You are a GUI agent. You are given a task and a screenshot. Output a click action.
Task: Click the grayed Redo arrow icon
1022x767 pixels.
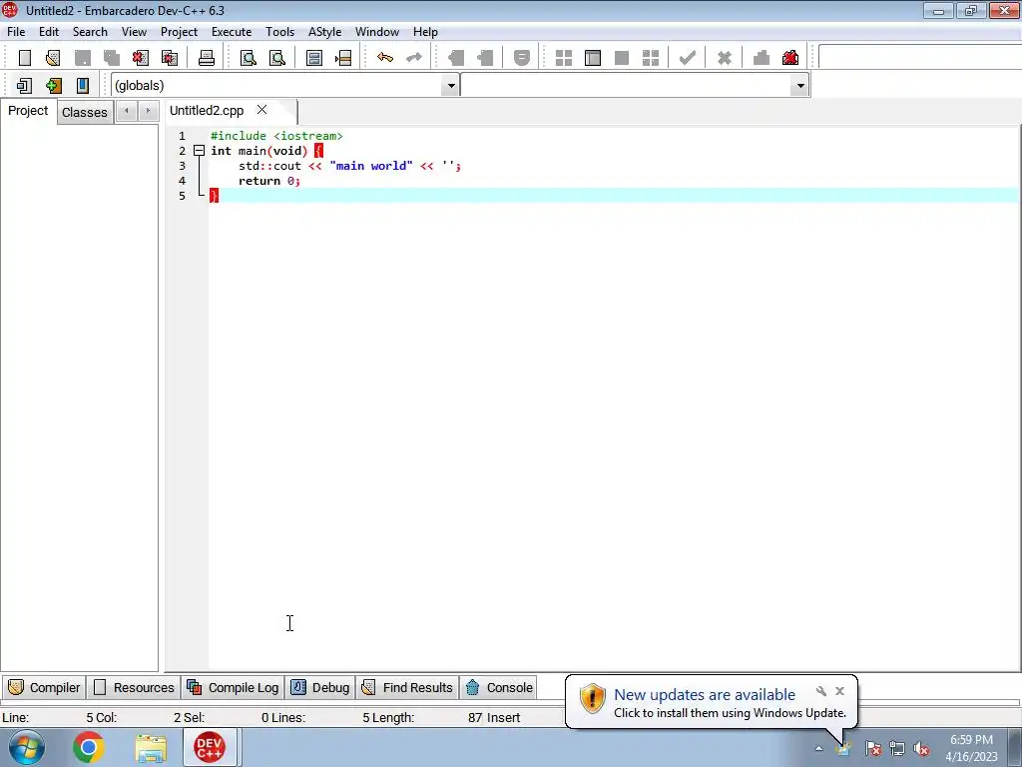pos(414,58)
